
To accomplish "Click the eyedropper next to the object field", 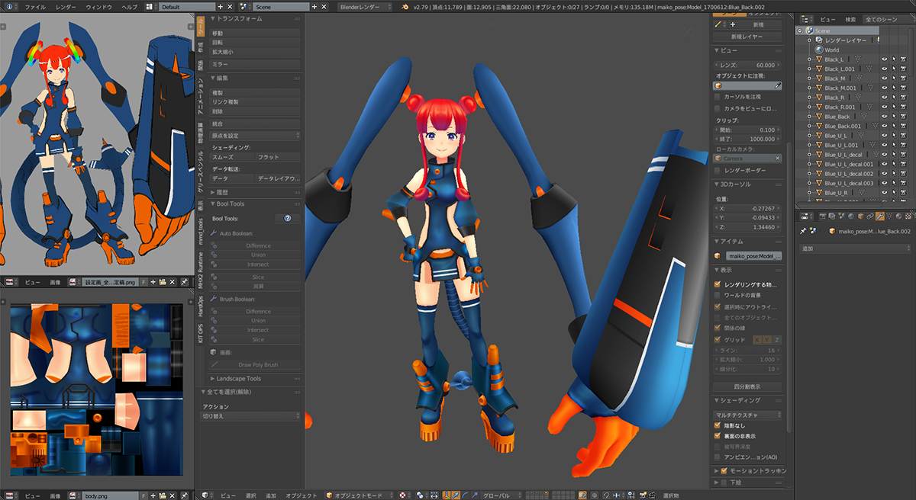I will click(778, 86).
